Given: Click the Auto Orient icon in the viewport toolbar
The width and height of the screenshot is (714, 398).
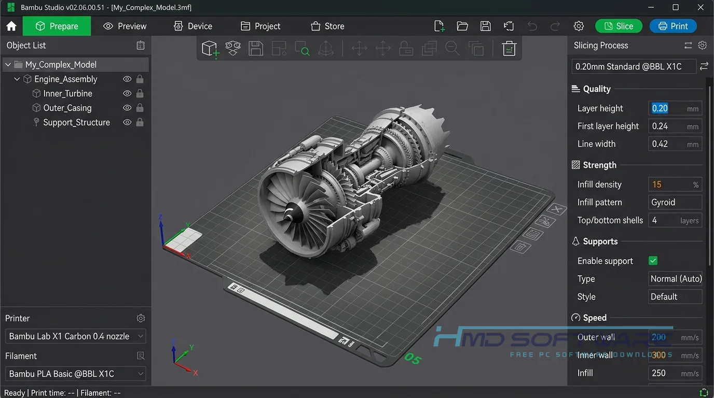Looking at the screenshot, I should click(326, 49).
